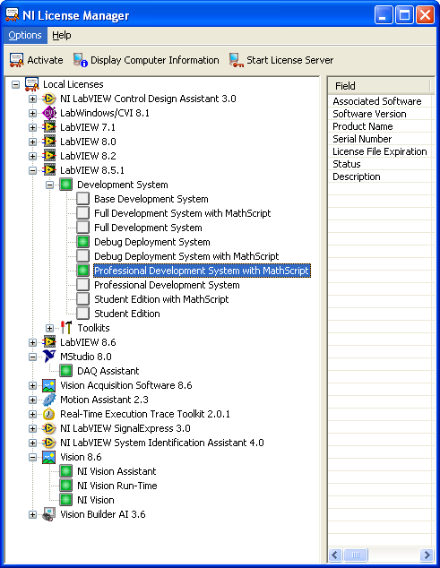Select the LabVIEW 8.2 icon
The image size is (440, 568).
(49, 156)
